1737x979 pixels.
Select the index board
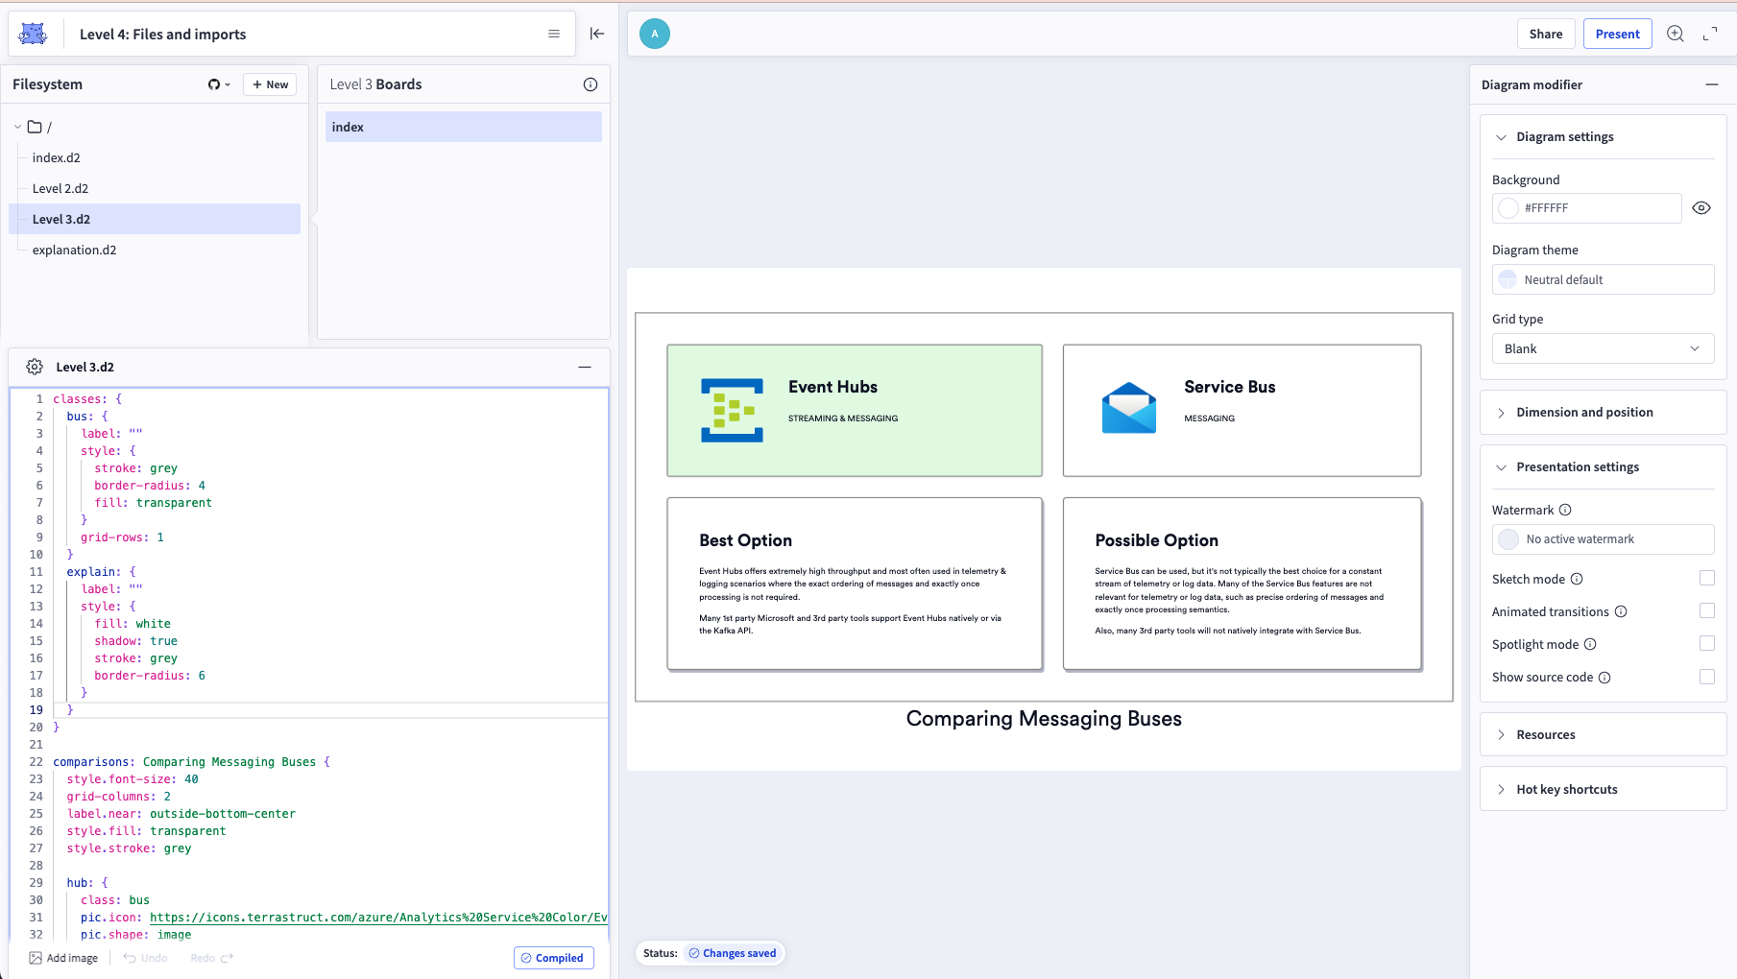click(463, 127)
